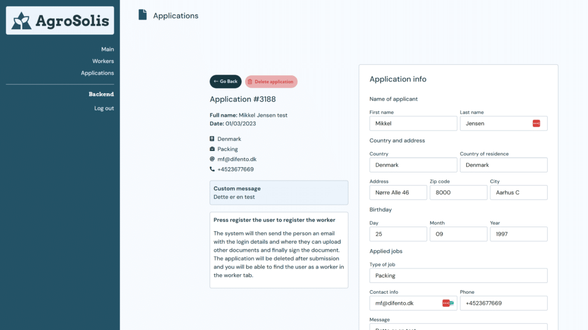Screen dimensions: 588x330
Task: Click the Zip code field showing 8000
Action: 458,193
